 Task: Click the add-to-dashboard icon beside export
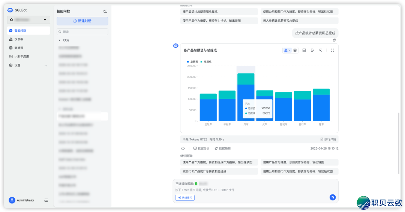tap(321, 50)
